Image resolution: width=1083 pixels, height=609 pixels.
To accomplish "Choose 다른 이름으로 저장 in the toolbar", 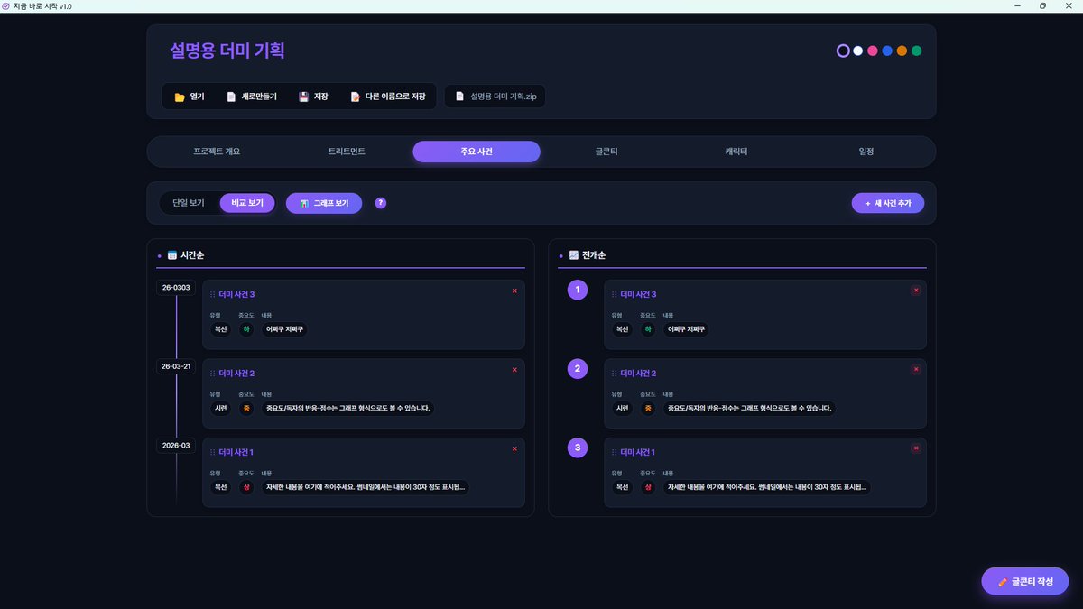I will 387,97.
